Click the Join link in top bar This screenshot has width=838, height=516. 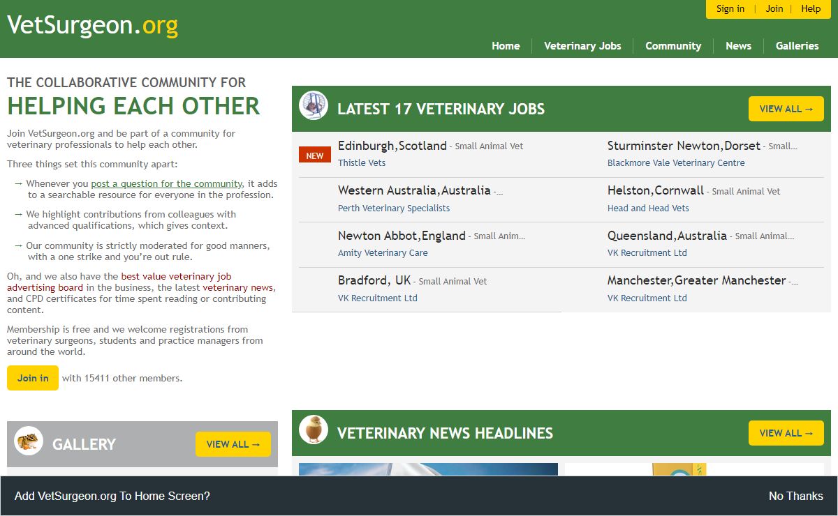pyautogui.click(x=774, y=8)
